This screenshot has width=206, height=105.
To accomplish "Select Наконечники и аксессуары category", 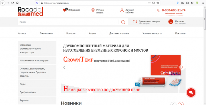I will (x=37, y=61).
